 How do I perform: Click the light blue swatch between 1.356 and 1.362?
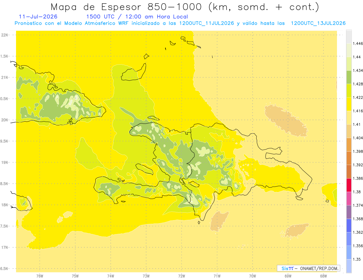click(349, 239)
